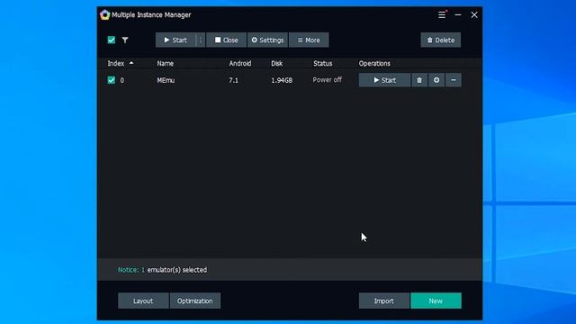Open the hamburger menu in title bar

click(442, 15)
